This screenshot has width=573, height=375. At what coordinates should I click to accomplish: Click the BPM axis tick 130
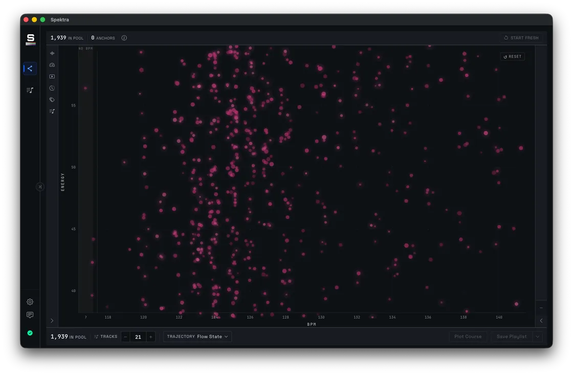[x=321, y=317]
